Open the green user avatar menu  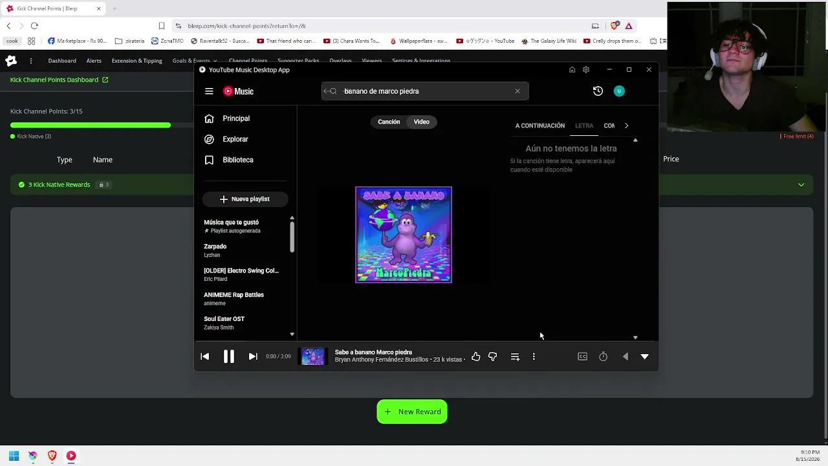[x=619, y=91]
